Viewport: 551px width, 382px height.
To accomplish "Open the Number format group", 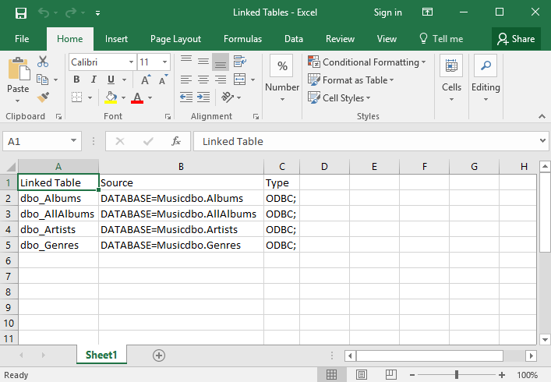I will pyautogui.click(x=282, y=78).
